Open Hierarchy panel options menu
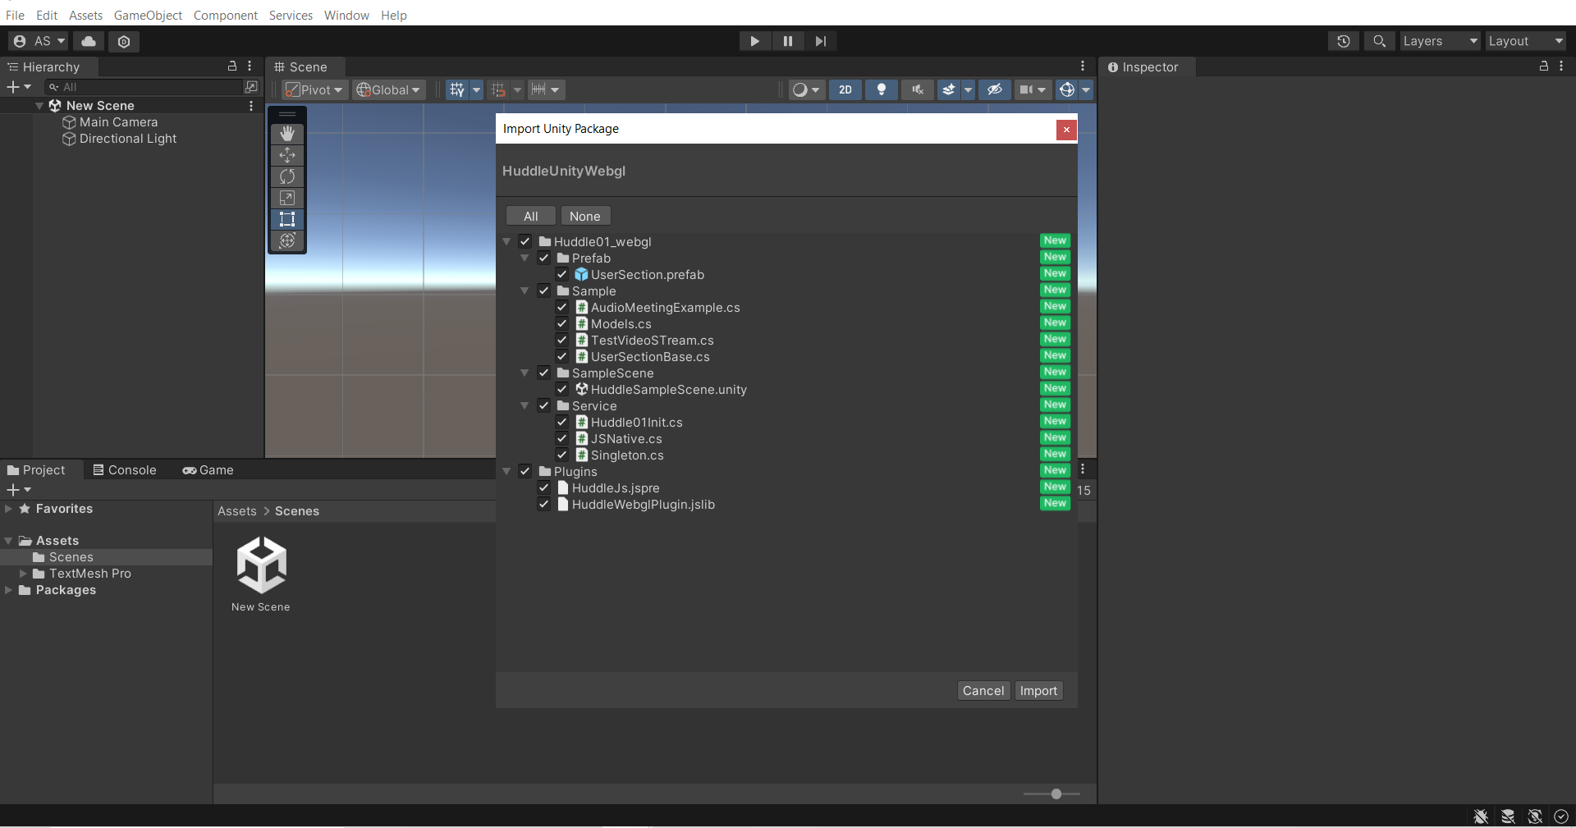1576x828 pixels. pos(250,66)
